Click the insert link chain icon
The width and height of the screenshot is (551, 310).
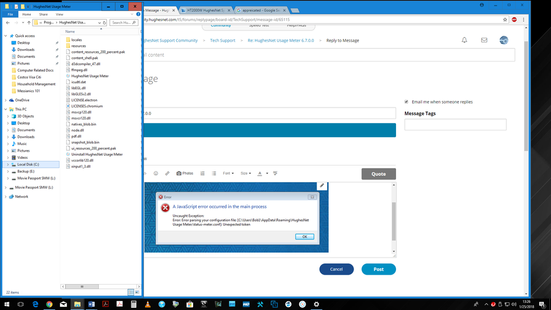pos(167,173)
